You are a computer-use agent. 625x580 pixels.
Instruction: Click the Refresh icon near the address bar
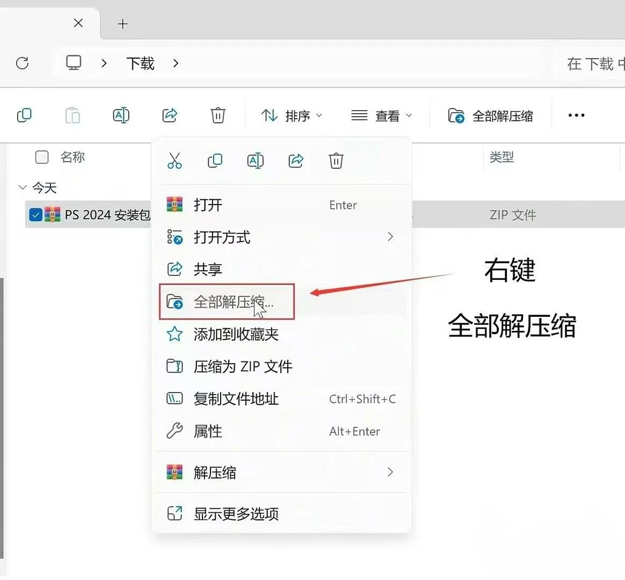pos(23,63)
